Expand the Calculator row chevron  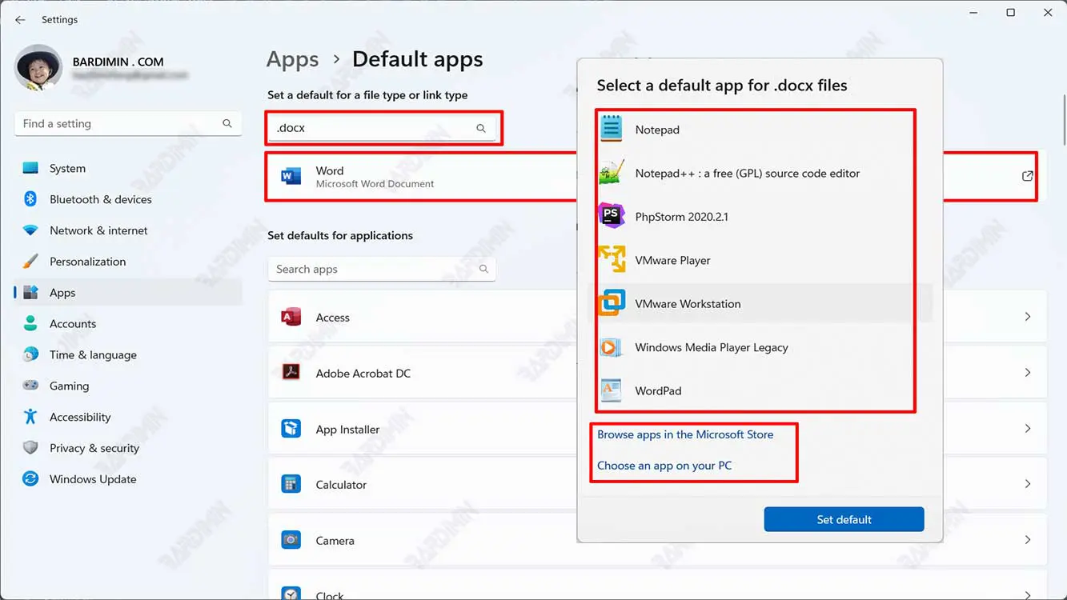click(x=1028, y=484)
